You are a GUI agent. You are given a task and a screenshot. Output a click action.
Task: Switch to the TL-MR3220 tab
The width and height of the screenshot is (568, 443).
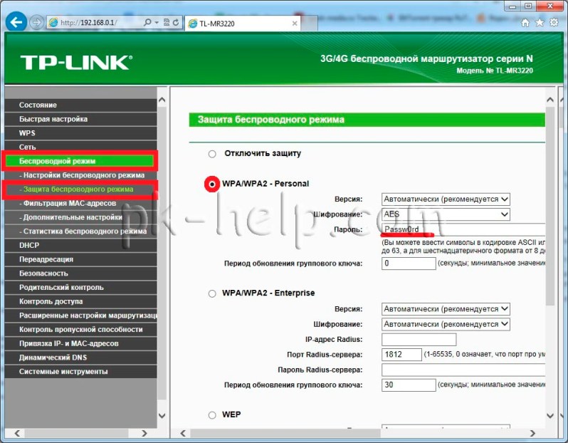coord(243,24)
